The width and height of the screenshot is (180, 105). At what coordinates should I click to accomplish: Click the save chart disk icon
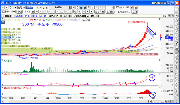tap(136, 7)
